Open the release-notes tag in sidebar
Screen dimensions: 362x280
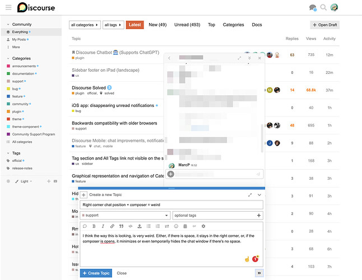[22, 168]
